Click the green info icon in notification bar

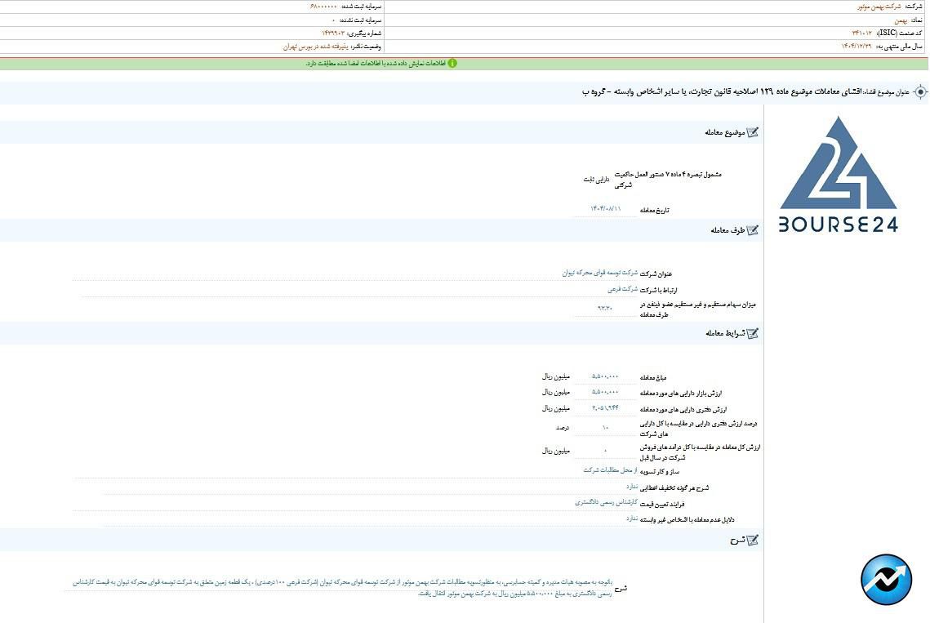pos(452,63)
